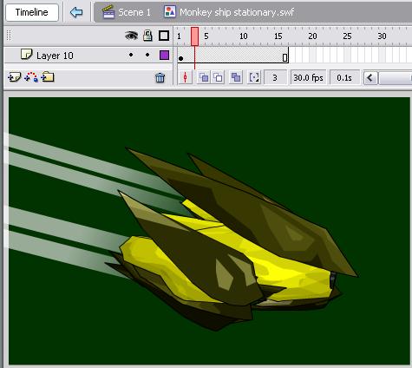Open Monkey ship stationary.swf symbol
Viewport: 412px width, 368px height.
coord(237,12)
